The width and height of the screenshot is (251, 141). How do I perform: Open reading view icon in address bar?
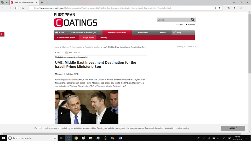click(x=215, y=8)
